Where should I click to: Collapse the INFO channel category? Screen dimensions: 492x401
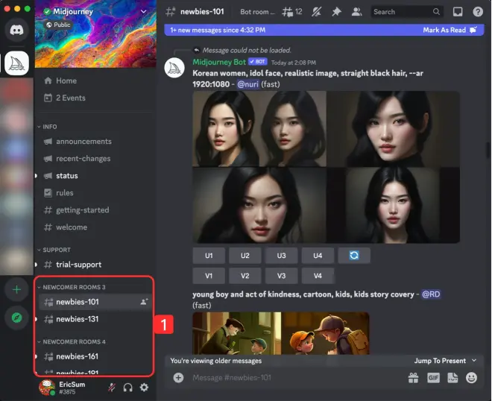pyautogui.click(x=51, y=127)
